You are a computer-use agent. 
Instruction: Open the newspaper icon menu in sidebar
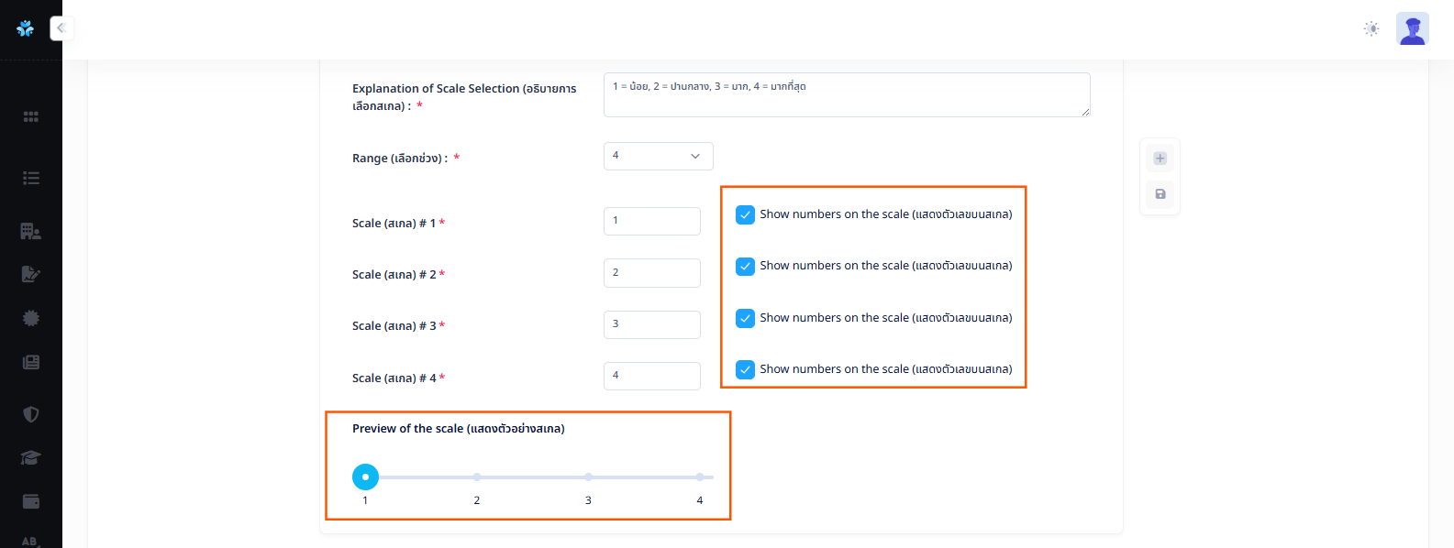(x=30, y=362)
